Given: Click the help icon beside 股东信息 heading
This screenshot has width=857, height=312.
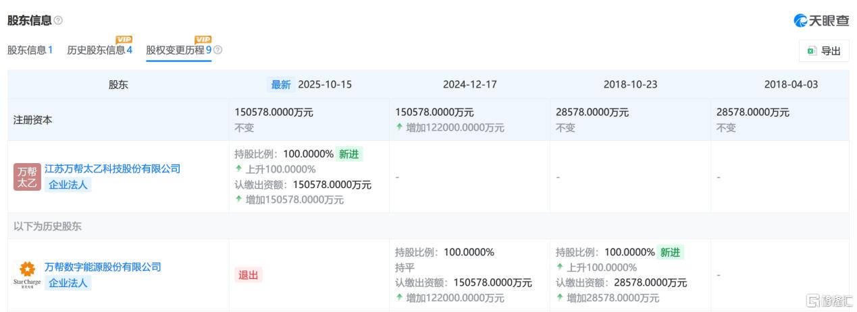Looking at the screenshot, I should 58,21.
